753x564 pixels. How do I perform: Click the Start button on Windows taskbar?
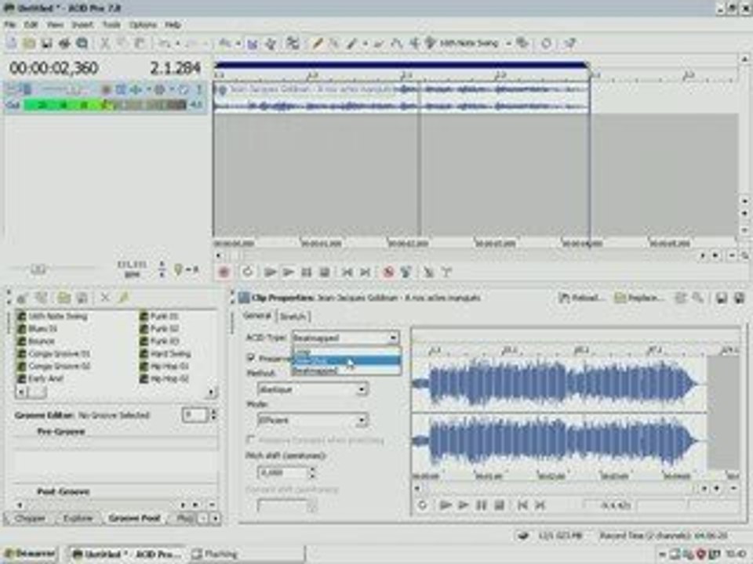pos(30,554)
